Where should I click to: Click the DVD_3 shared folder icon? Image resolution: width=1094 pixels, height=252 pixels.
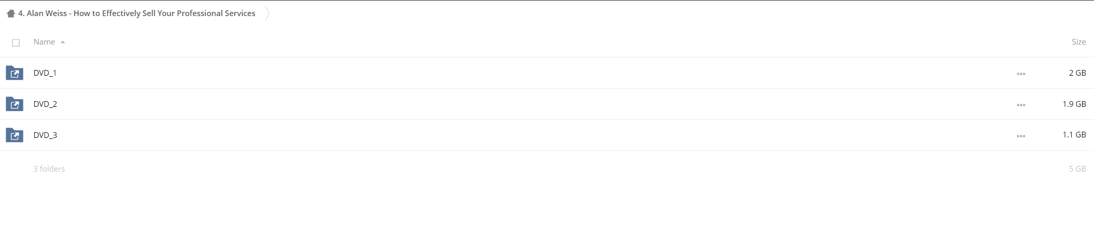point(15,135)
